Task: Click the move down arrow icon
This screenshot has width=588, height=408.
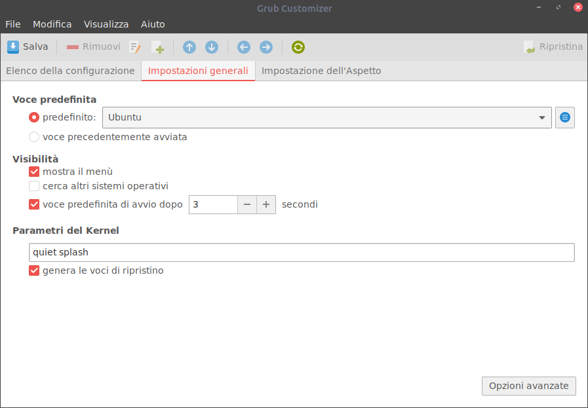Action: click(212, 47)
